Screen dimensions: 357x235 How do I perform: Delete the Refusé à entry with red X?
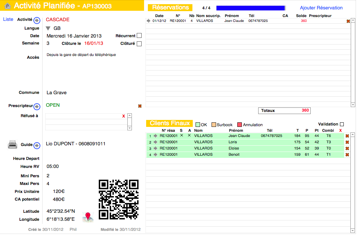[124, 116]
